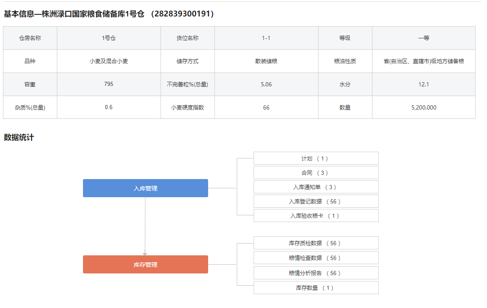
Task: Select the 数量 value 5,200.000 cell
Action: (x=423, y=107)
